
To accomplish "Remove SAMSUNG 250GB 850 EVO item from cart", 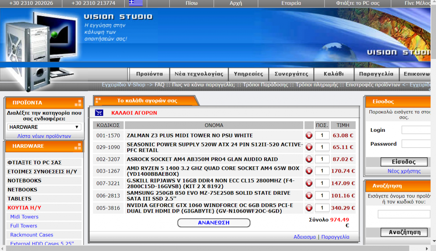I will 309,195.
